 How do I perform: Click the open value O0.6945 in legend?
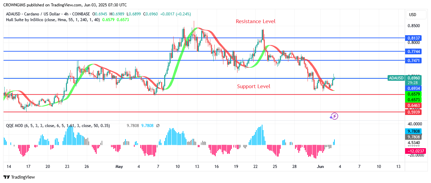coord(101,14)
